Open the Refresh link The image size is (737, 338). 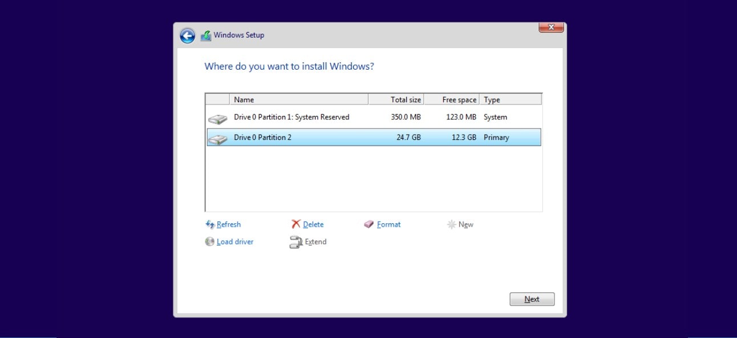tap(228, 224)
